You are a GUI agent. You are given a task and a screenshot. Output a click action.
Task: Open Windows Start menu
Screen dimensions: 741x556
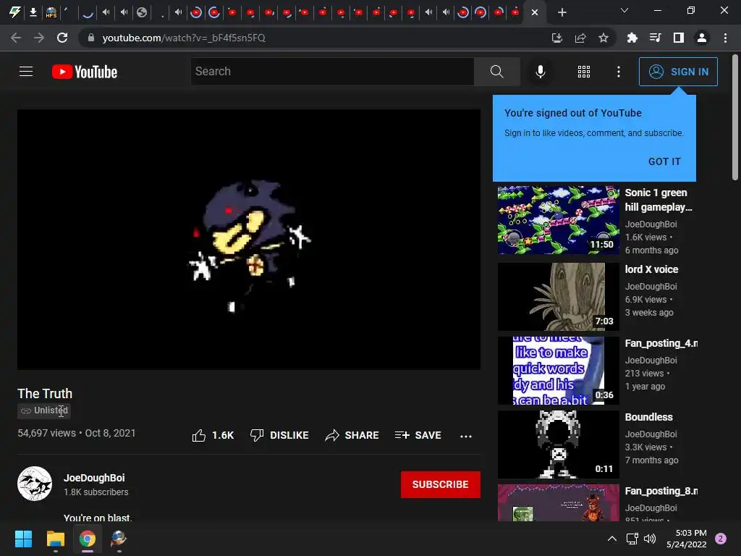(x=23, y=539)
